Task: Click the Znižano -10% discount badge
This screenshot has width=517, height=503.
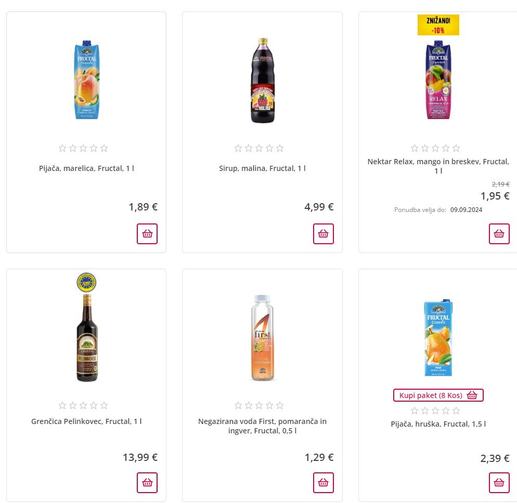Action: (x=438, y=25)
